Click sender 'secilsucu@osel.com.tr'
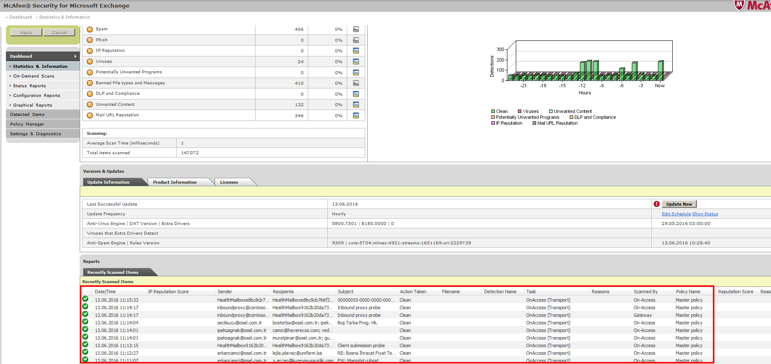771x364 pixels. [x=240, y=323]
